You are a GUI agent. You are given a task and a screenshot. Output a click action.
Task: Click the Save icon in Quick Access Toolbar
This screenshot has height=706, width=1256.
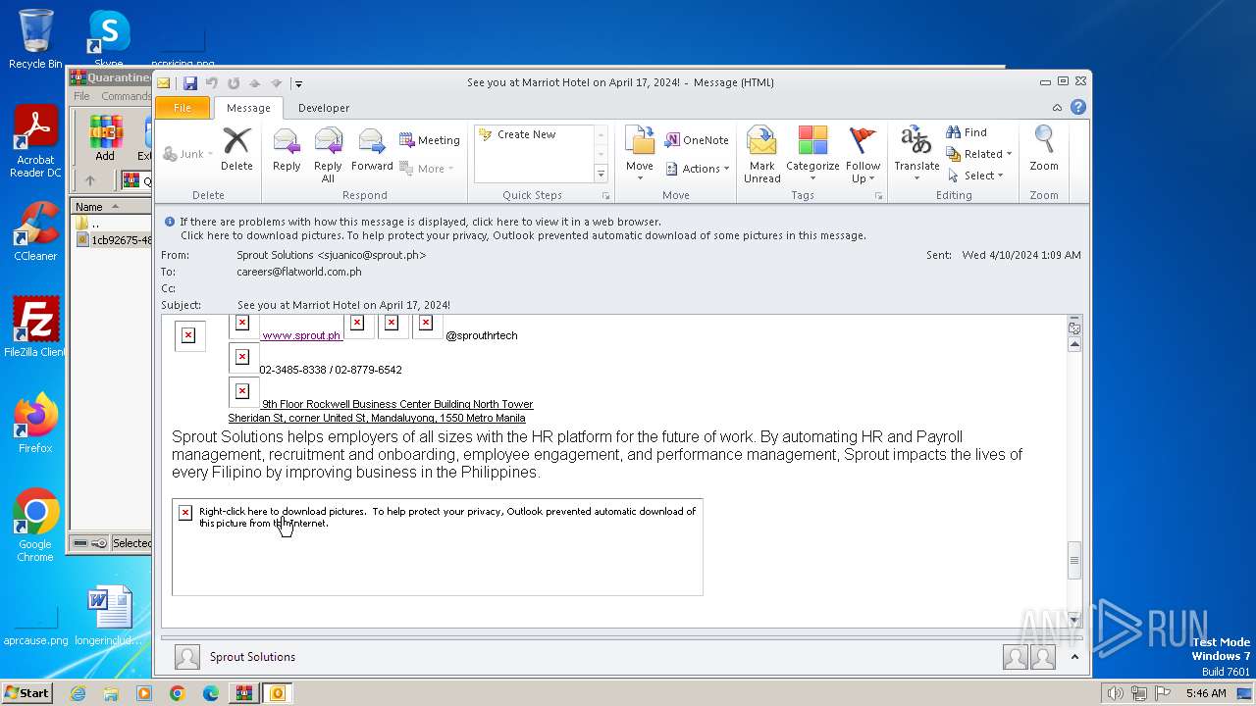click(x=189, y=83)
